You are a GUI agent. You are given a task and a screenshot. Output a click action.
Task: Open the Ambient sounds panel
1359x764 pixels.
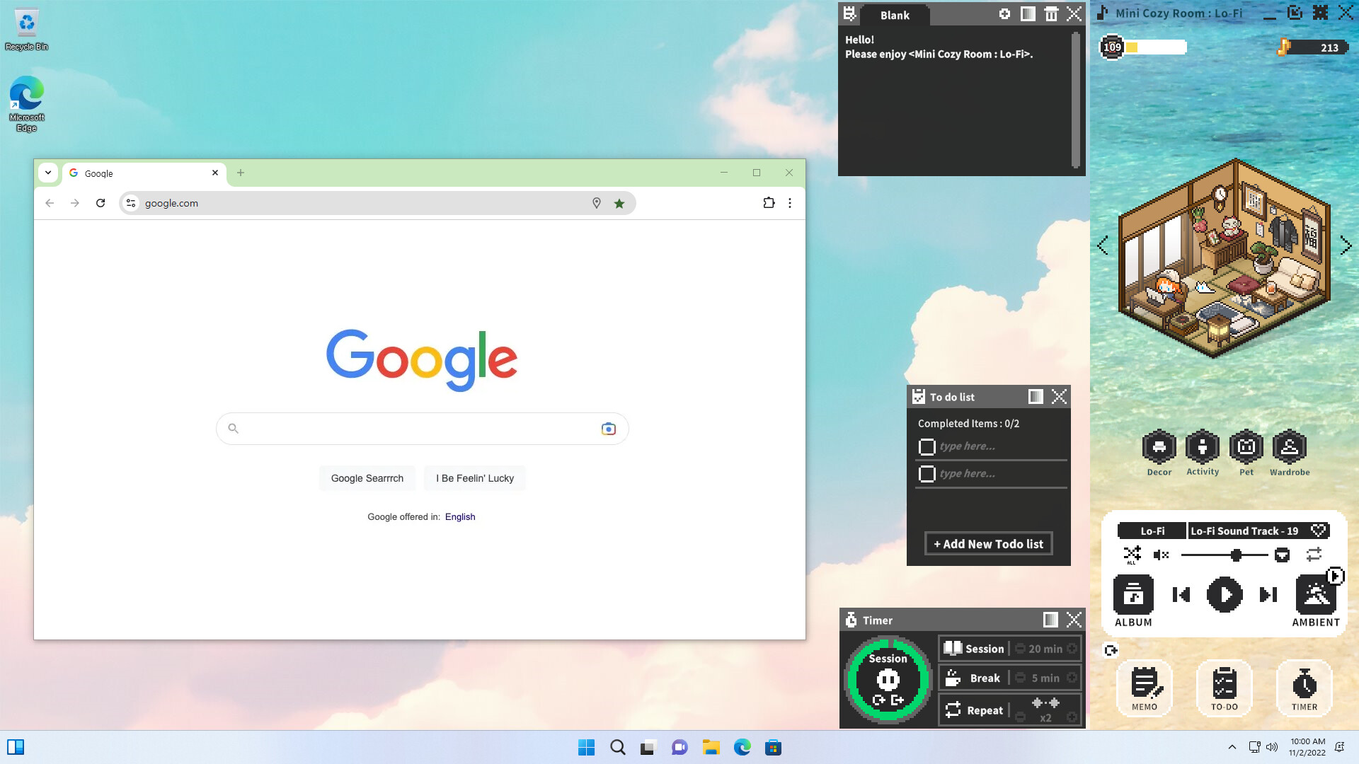pyautogui.click(x=1315, y=594)
